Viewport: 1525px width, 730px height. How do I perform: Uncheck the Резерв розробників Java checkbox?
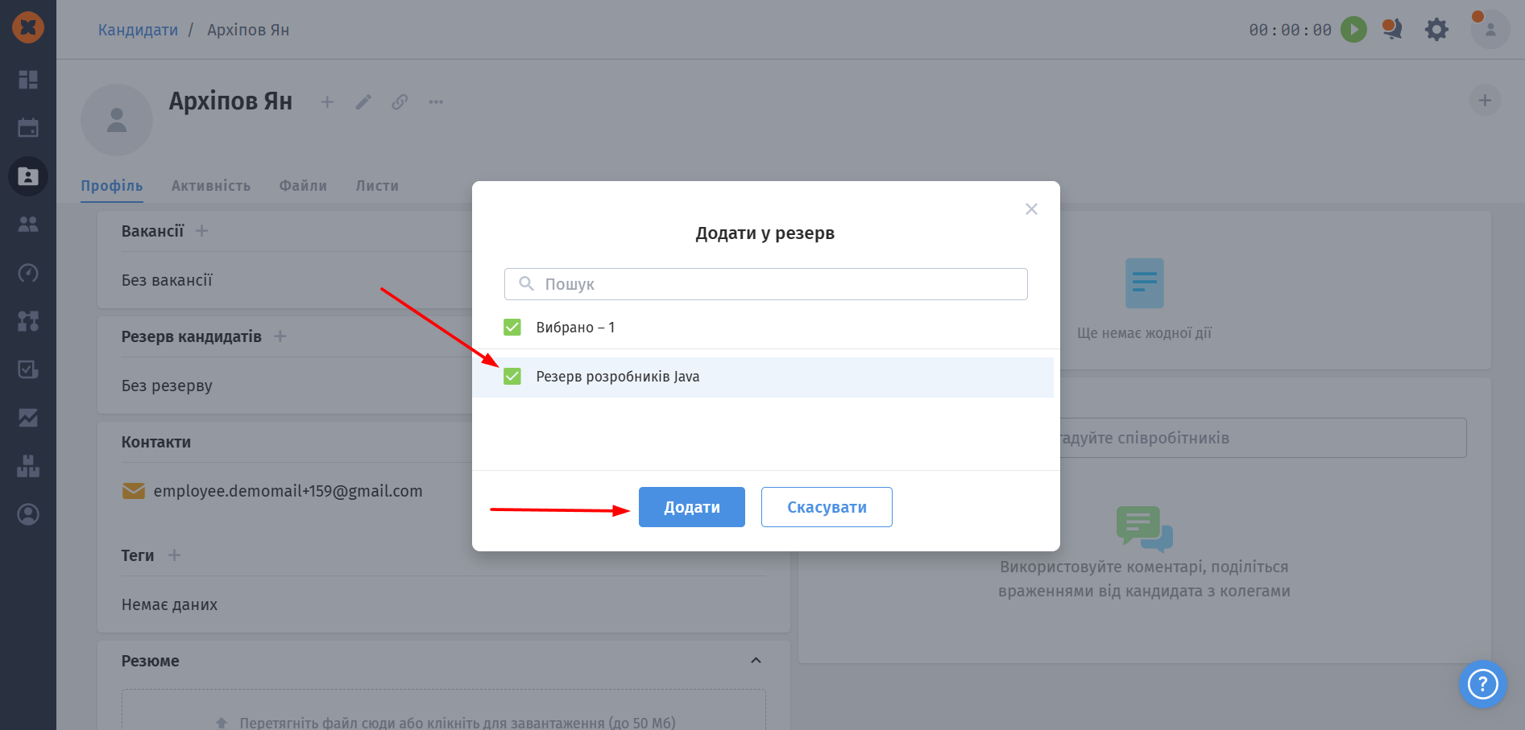(x=512, y=377)
